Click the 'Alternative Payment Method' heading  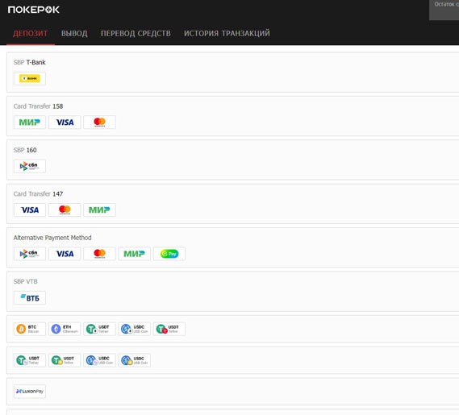tap(52, 238)
